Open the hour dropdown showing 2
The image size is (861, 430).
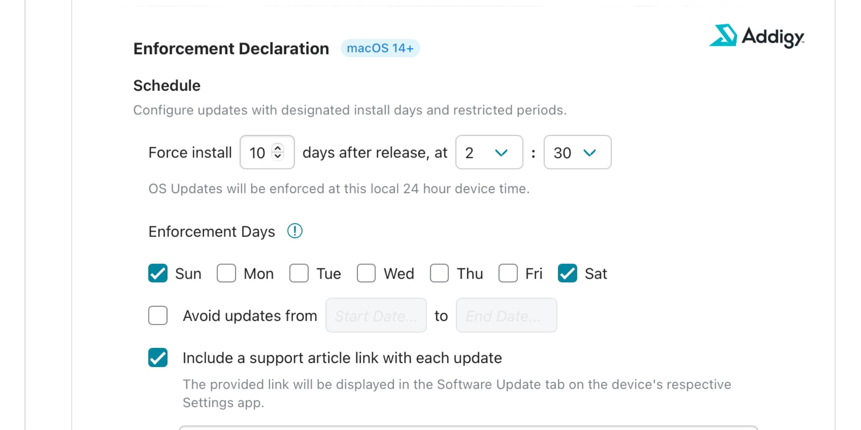(489, 152)
